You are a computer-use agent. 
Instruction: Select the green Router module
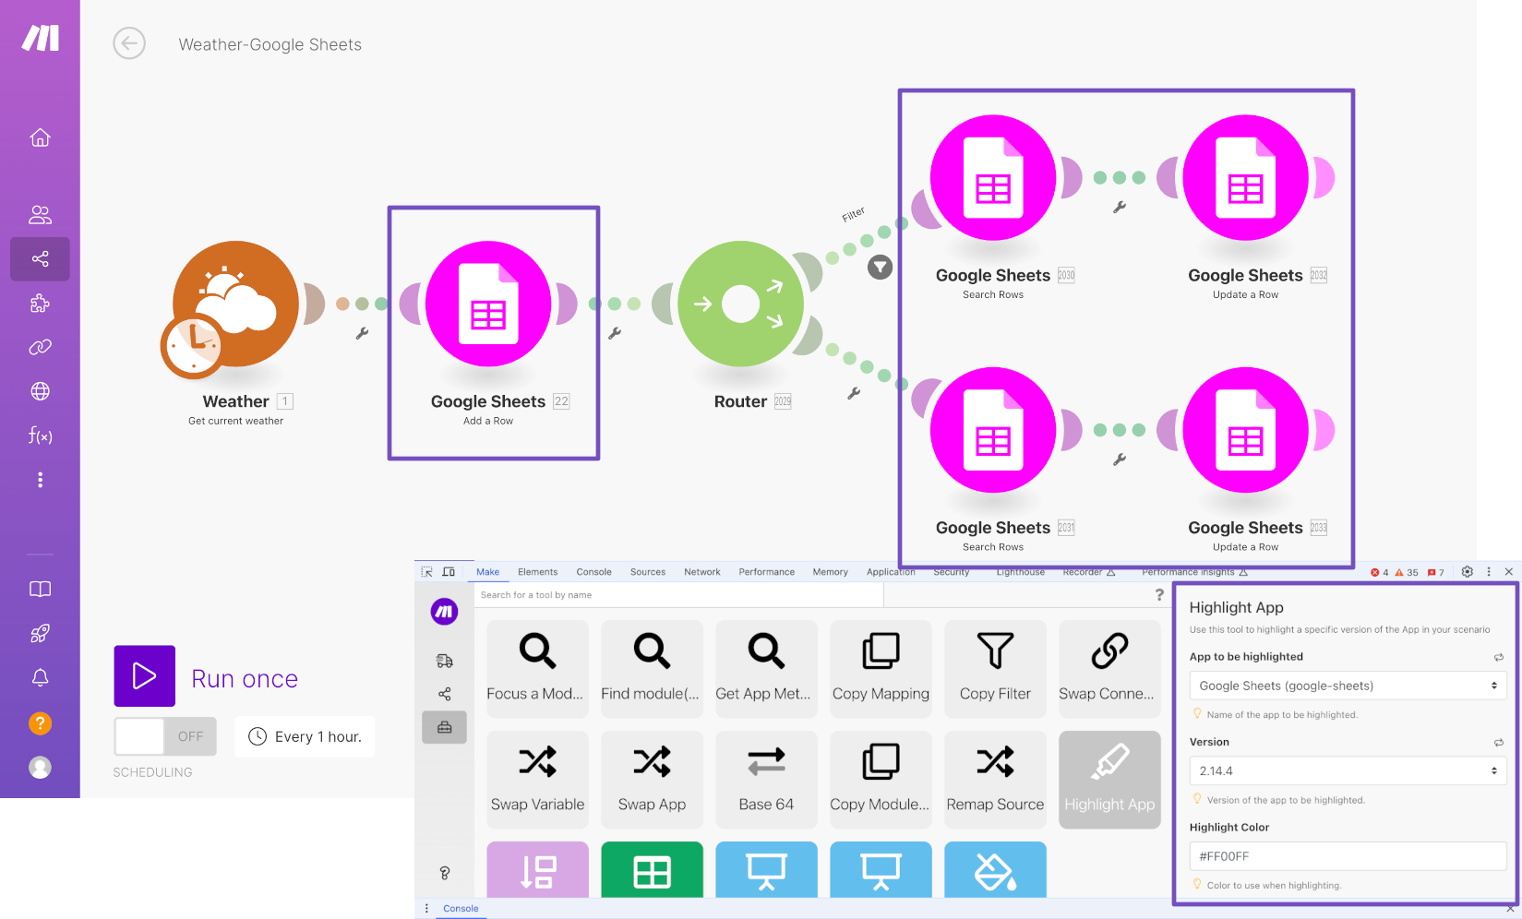pyautogui.click(x=740, y=304)
